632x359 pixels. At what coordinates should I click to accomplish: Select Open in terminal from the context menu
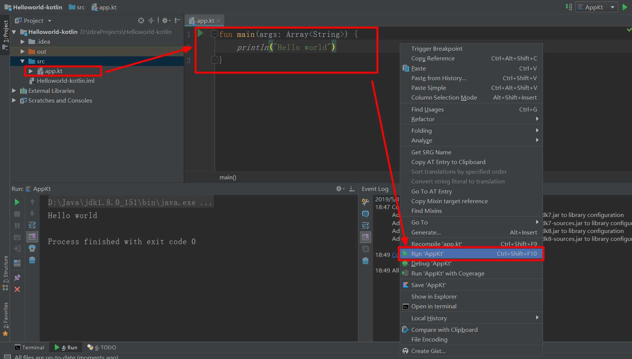(x=471, y=306)
